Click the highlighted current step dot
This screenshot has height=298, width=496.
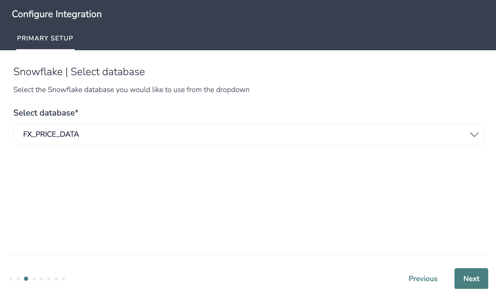click(26, 279)
